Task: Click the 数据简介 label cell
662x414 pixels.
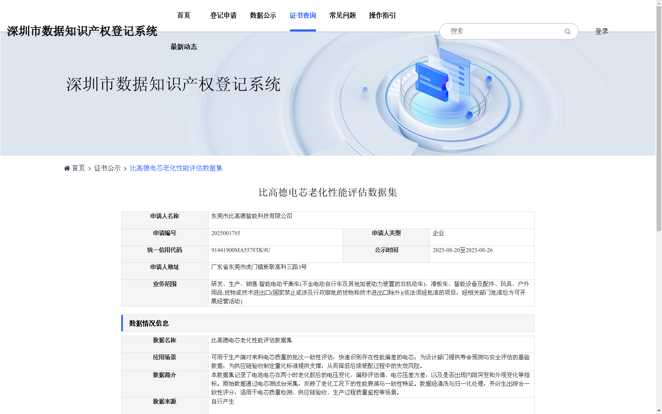Action: [x=165, y=384]
